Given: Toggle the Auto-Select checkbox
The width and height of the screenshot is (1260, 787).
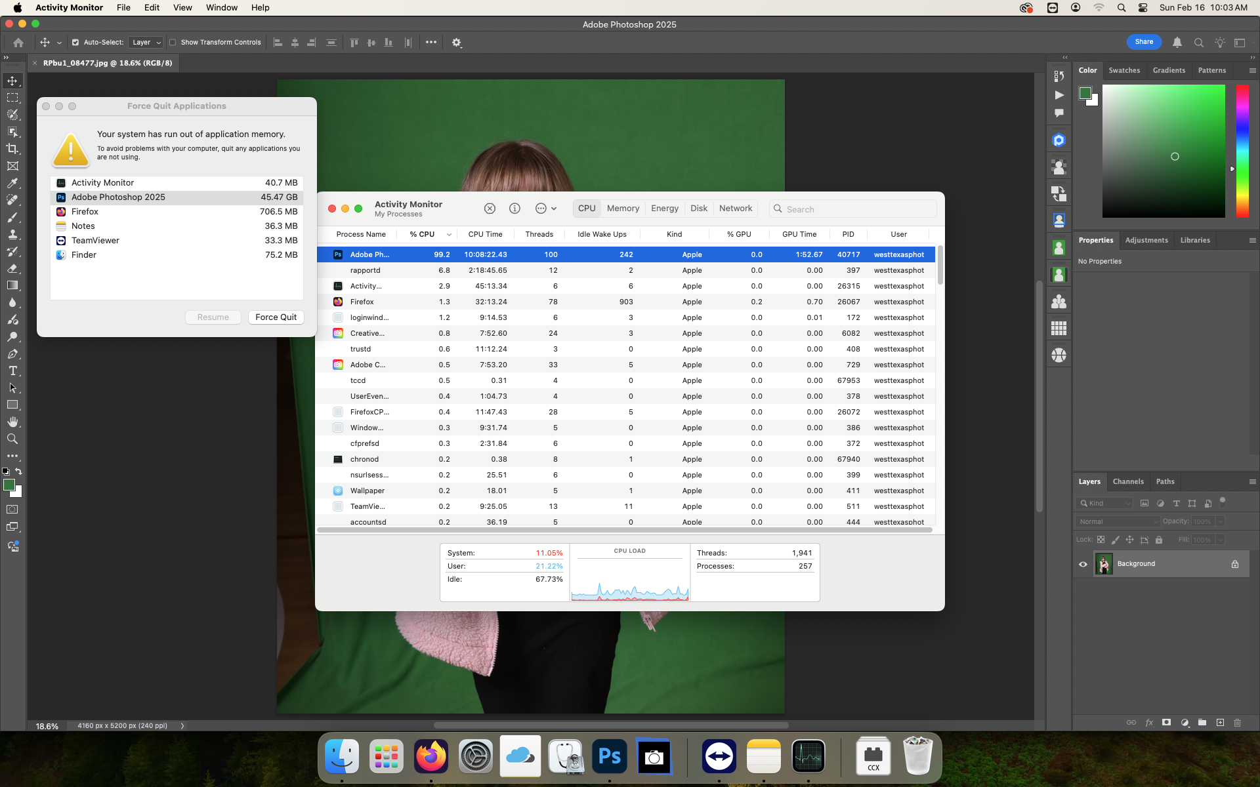Looking at the screenshot, I should (x=75, y=43).
